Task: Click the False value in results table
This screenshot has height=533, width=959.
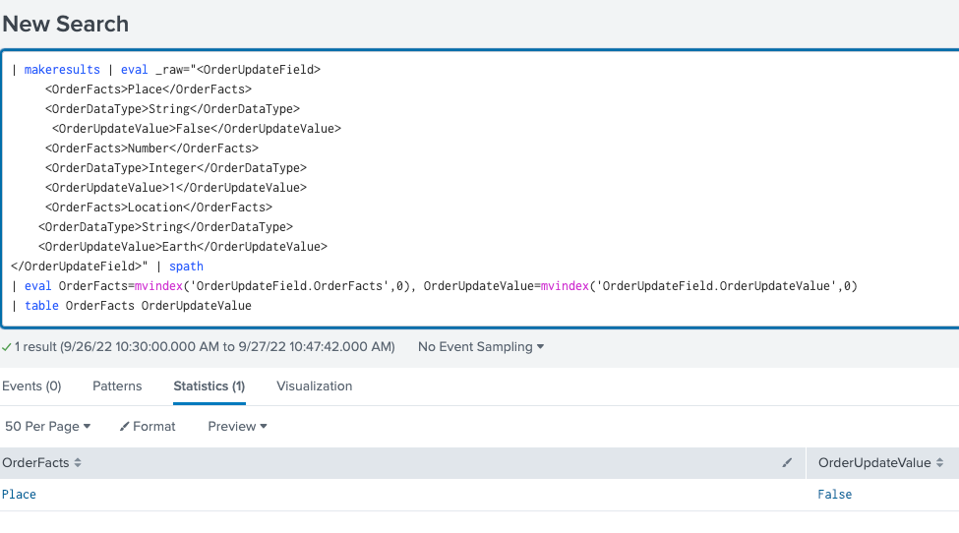Action: pyautogui.click(x=834, y=495)
